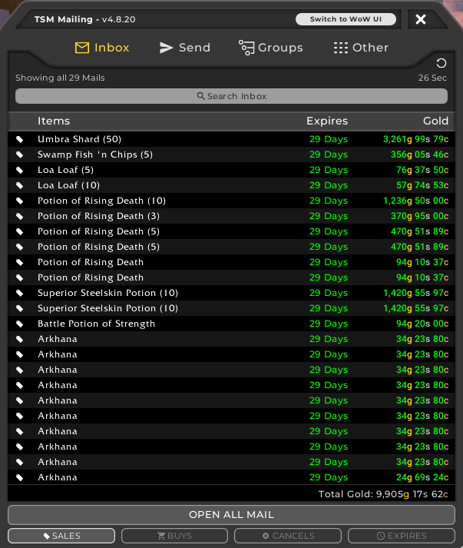This screenshot has width=463, height=548.
Task: Toggle the BUYS mail filter
Action: click(174, 536)
